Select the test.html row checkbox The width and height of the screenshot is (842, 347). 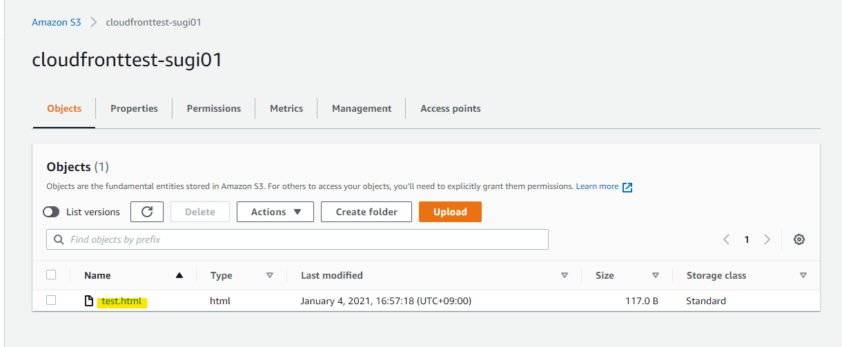(51, 300)
